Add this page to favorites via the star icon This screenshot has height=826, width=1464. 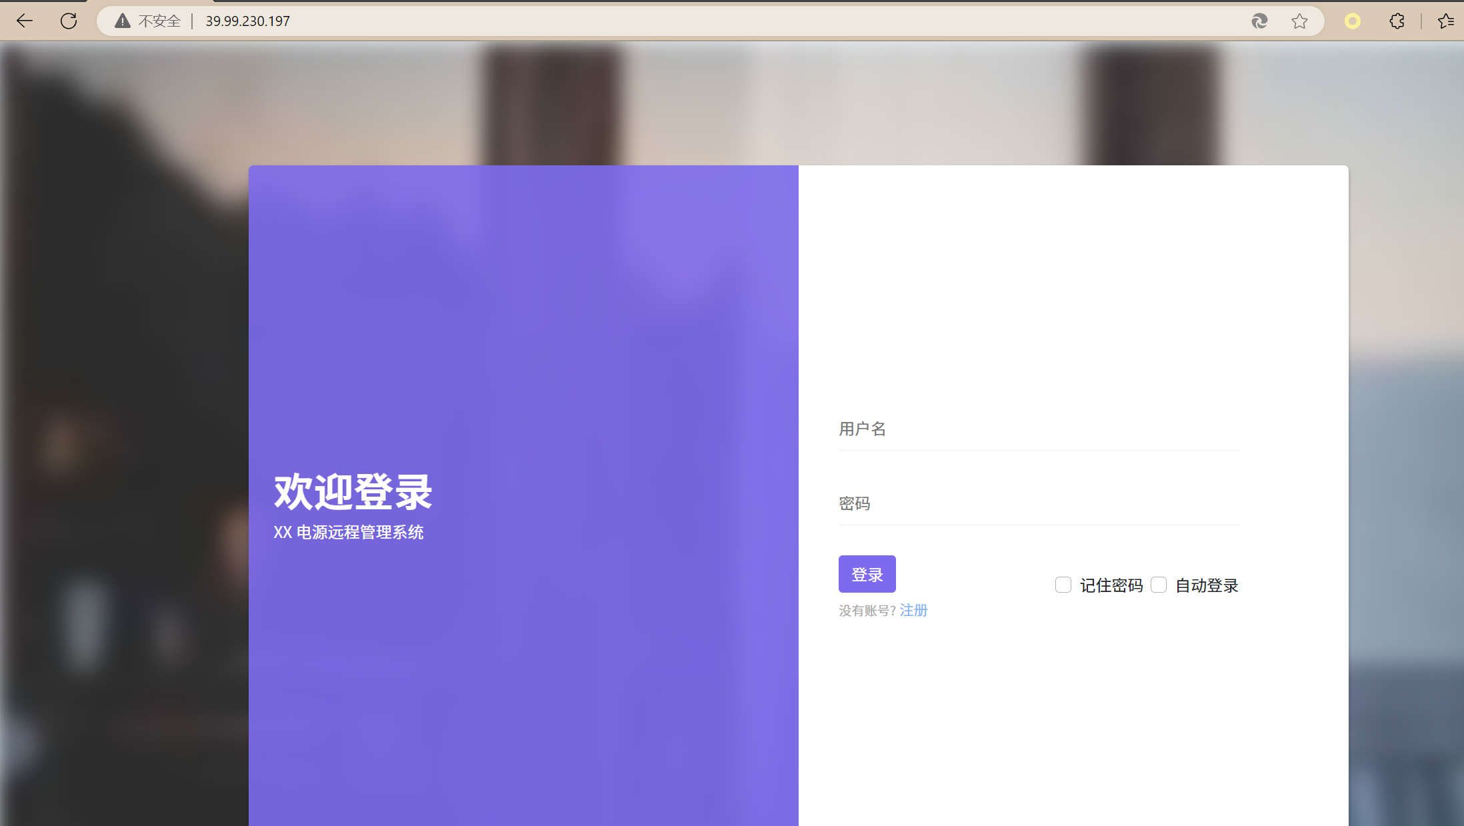1299,21
